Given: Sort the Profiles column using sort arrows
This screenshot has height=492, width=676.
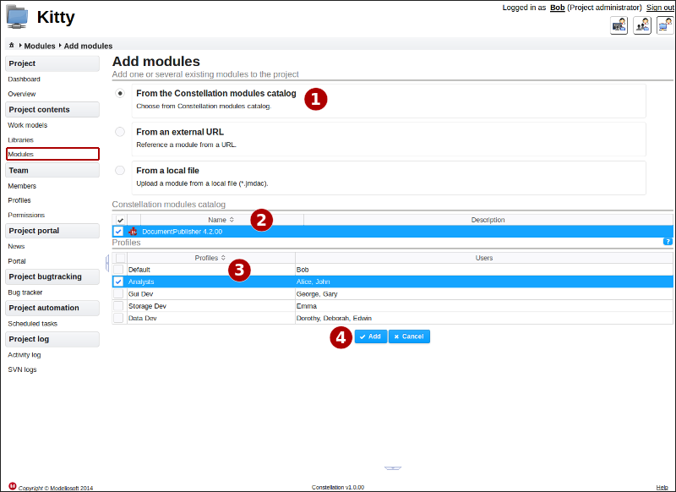Looking at the screenshot, I should pyautogui.click(x=223, y=258).
